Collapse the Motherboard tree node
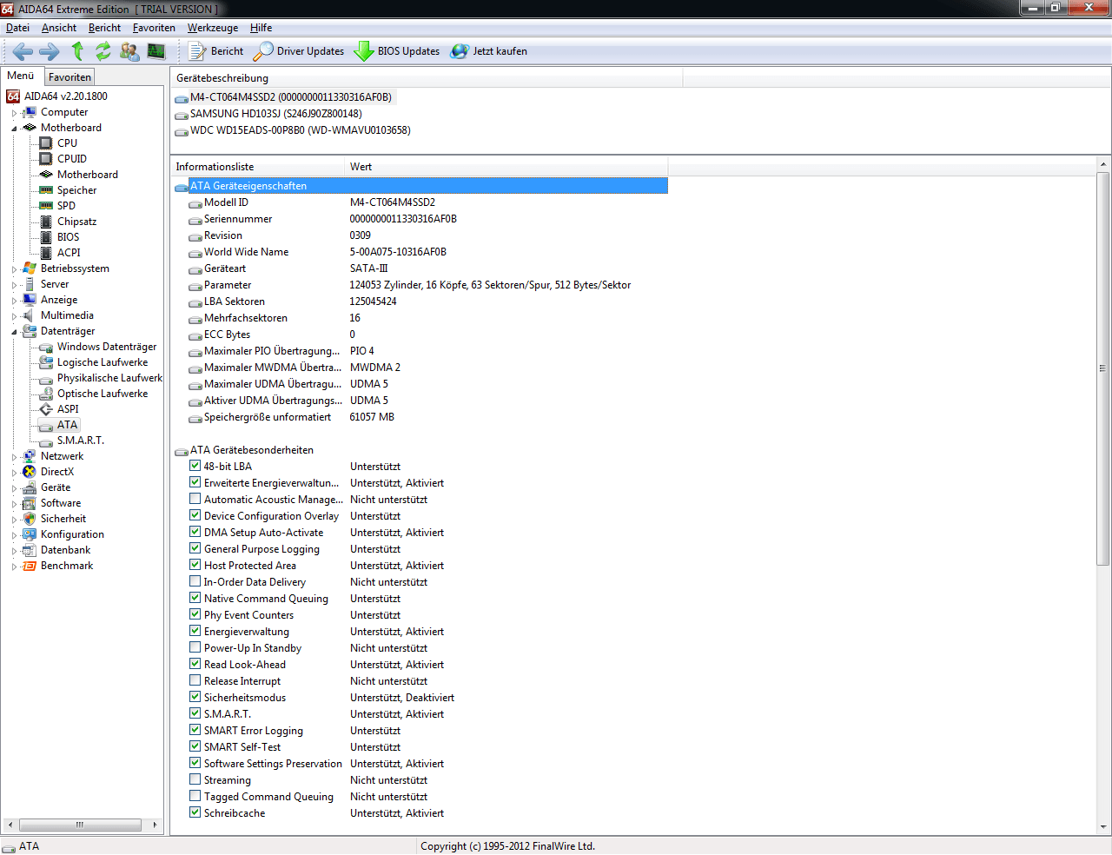 (x=14, y=129)
